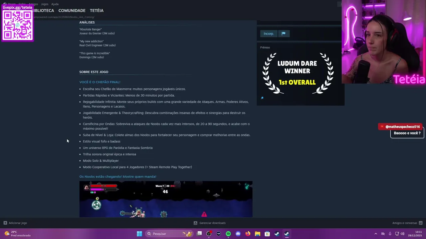
Task: Open the Windows Start menu
Action: (139, 234)
